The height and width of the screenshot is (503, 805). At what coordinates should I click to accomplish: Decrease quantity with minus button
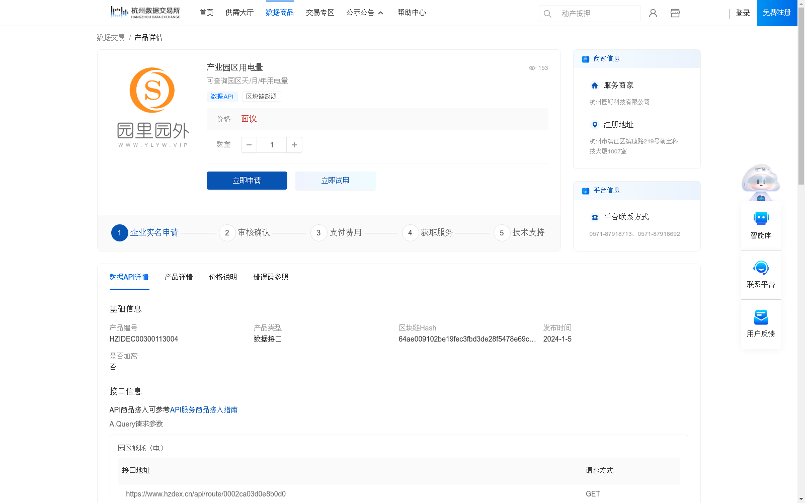(x=249, y=145)
